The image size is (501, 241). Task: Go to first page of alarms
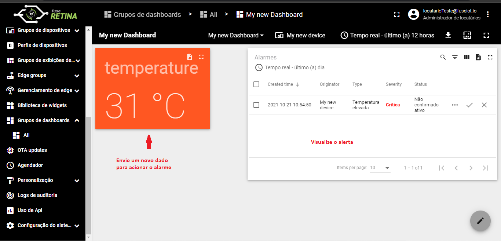point(442,168)
